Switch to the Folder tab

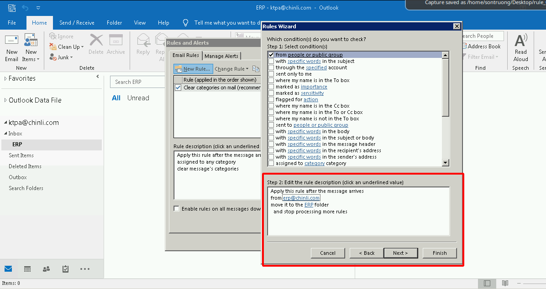pyautogui.click(x=114, y=23)
